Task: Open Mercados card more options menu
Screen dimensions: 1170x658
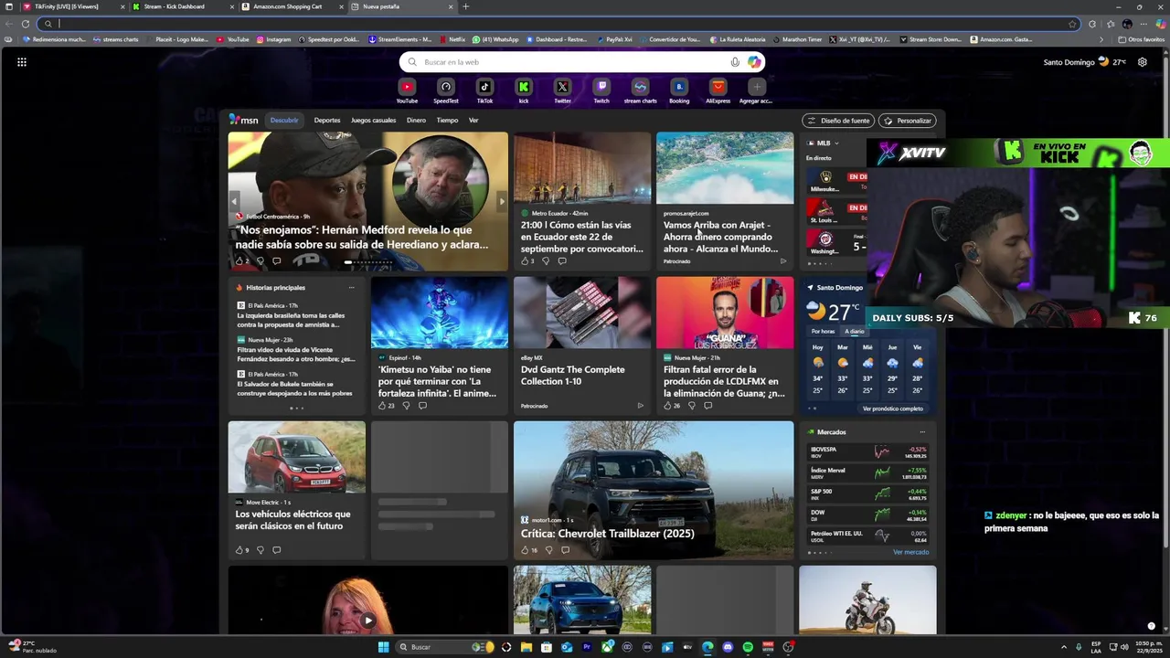Action: [922, 432]
